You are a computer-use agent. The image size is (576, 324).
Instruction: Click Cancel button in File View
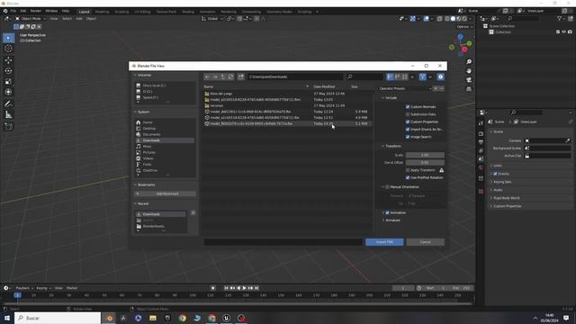click(425, 242)
